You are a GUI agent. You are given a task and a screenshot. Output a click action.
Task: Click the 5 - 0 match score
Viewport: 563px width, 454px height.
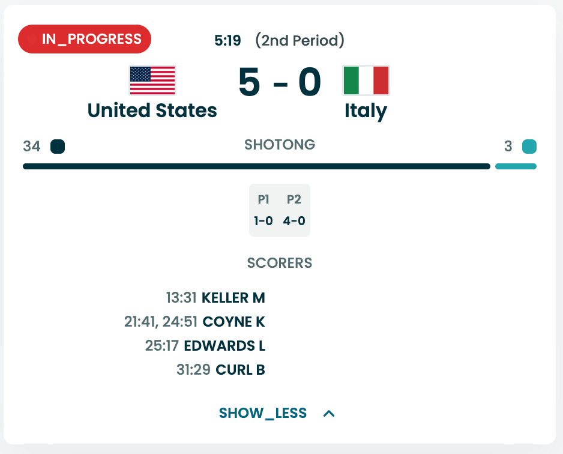pos(280,82)
